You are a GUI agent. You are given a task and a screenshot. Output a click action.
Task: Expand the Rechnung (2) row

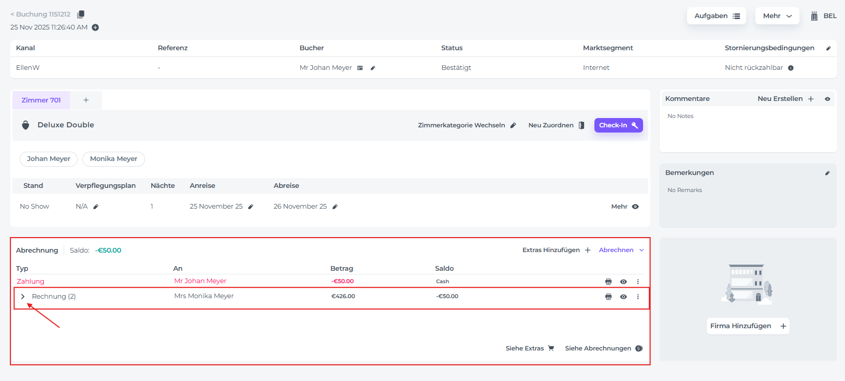pos(23,297)
